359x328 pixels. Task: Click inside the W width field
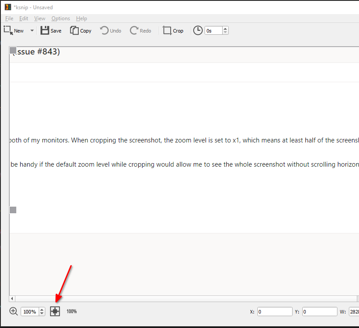[354, 311]
